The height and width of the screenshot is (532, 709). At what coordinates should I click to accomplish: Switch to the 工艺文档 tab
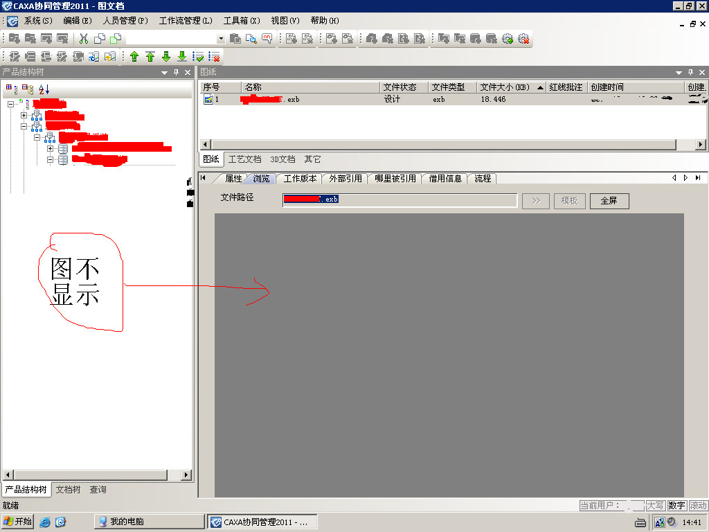tap(244, 159)
